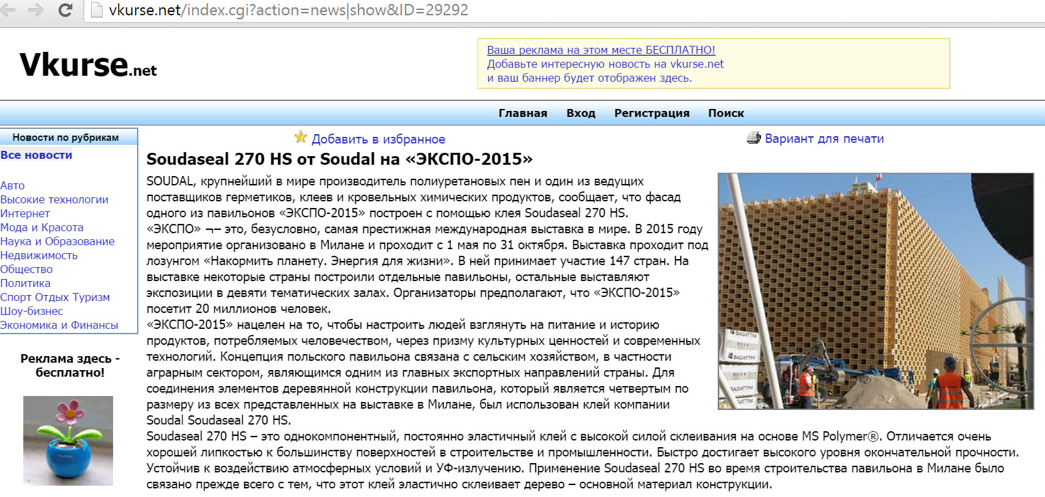The width and height of the screenshot is (1045, 497).
Task: Click the text 'и ваш баннер будет отображен здесь.'
Action: [x=589, y=78]
